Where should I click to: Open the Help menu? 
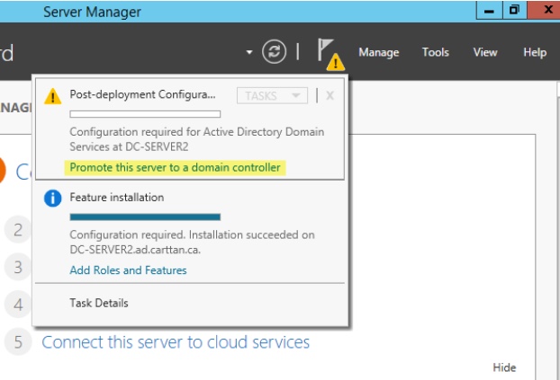pos(535,52)
